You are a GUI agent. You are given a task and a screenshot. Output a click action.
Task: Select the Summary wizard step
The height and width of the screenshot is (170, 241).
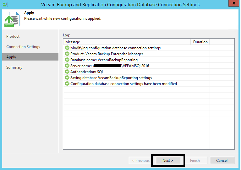click(14, 67)
